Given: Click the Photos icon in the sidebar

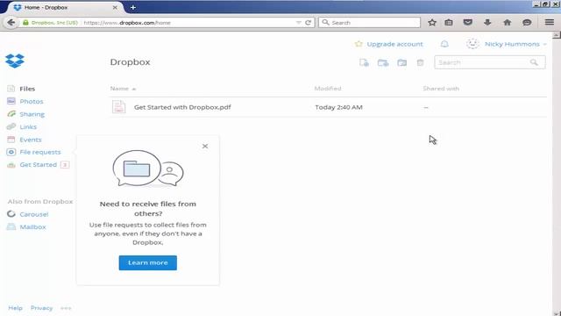Looking at the screenshot, I should (x=11, y=101).
